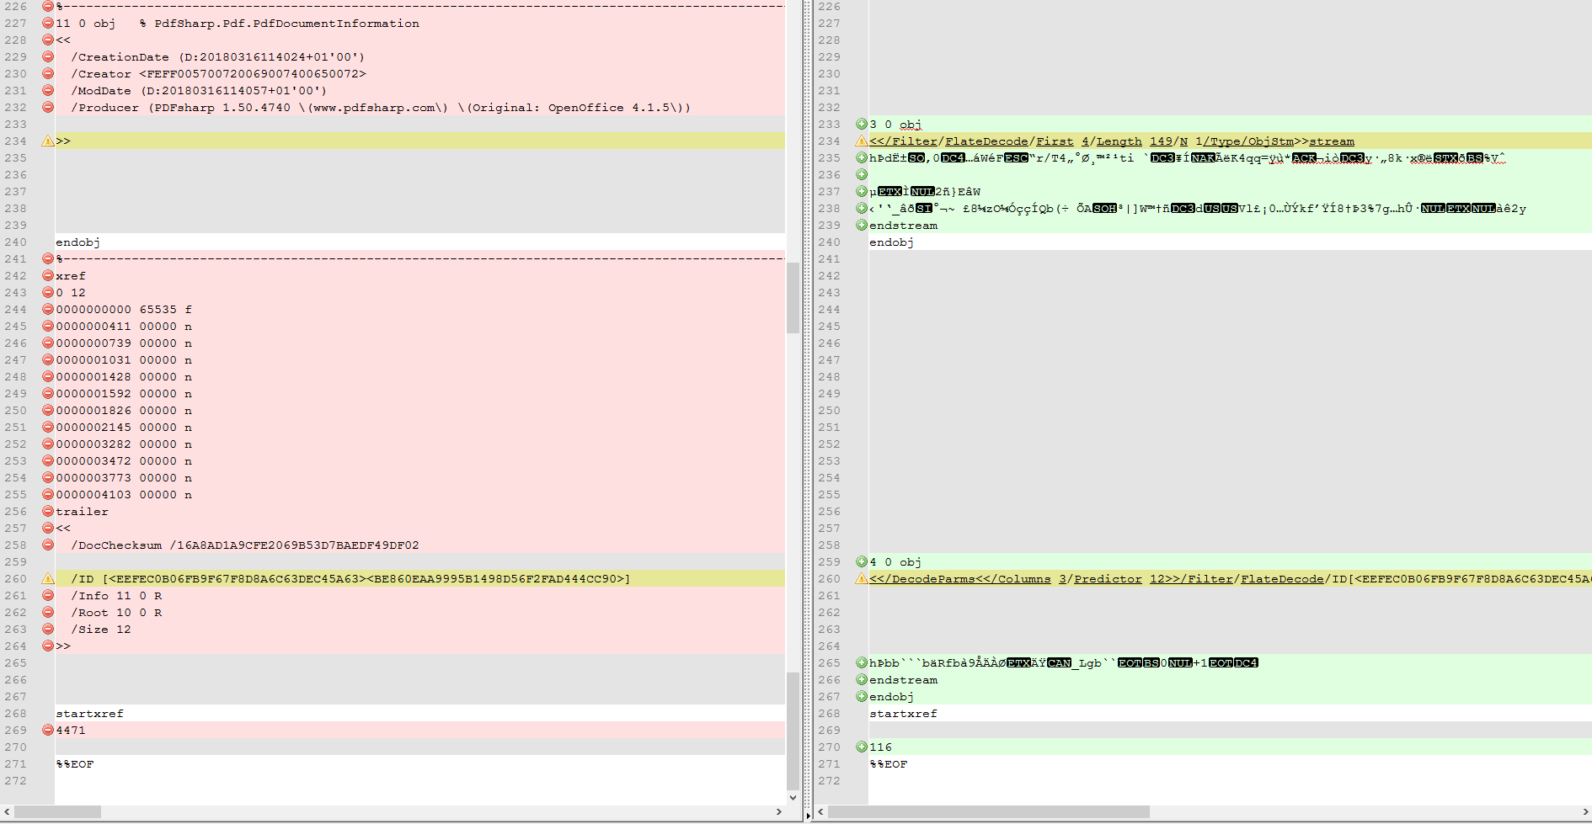Click the green plus icon on right 'endstream' line 239
The width and height of the screenshot is (1592, 824).
862,225
